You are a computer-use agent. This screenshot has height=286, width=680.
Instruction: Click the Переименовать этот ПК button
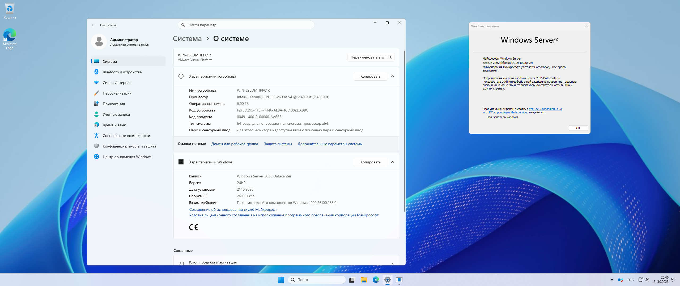pos(371,57)
